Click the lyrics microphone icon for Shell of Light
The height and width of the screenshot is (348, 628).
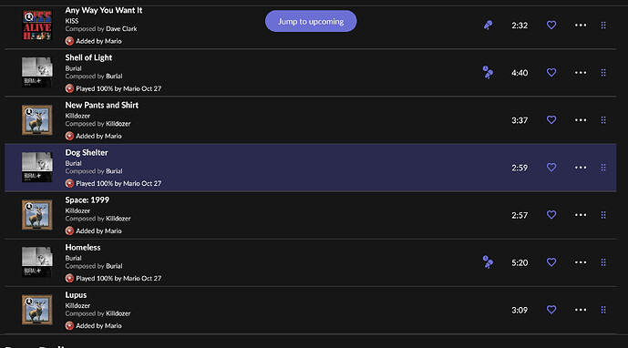pos(488,73)
